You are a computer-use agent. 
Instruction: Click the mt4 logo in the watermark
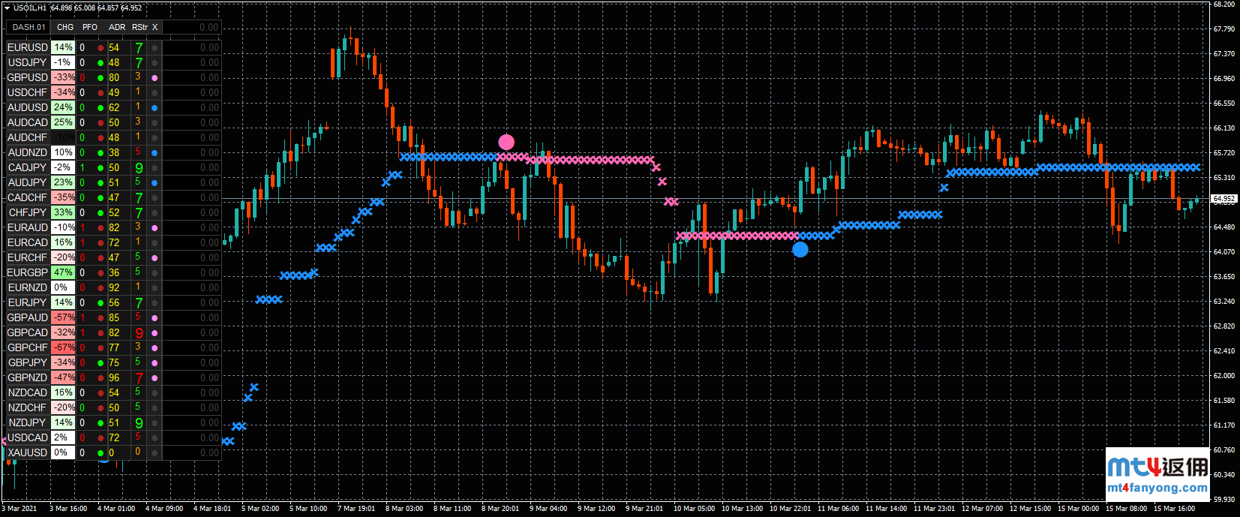[1133, 467]
